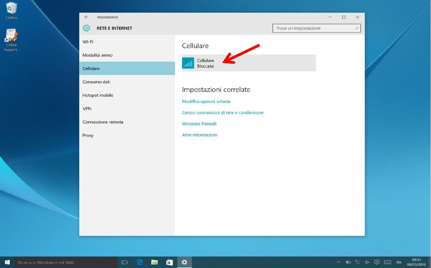This screenshot has width=431, height=268.
Task: Select Proxy in the sidebar
Action: [x=127, y=135]
